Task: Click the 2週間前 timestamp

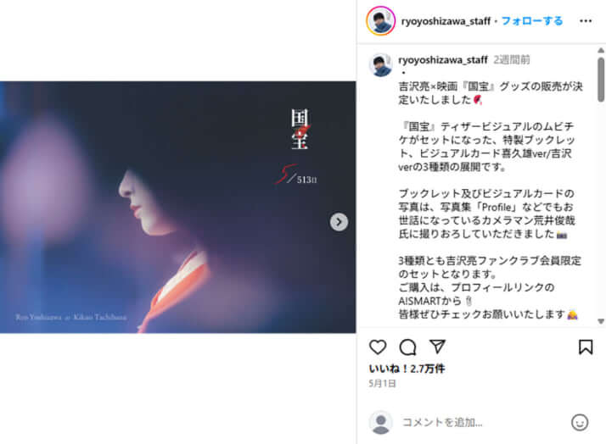Action: (x=511, y=60)
